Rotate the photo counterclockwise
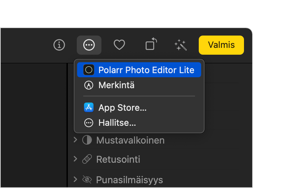This screenshot has width=281, height=188. 151,44
